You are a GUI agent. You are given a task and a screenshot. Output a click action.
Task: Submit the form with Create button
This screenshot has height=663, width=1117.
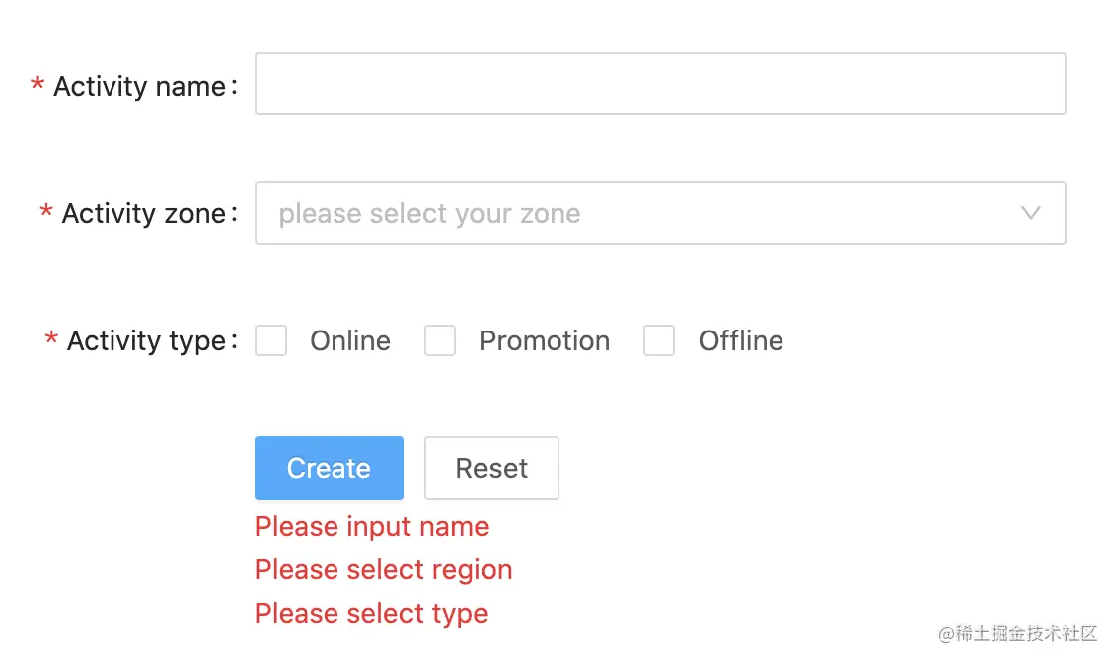pos(330,468)
